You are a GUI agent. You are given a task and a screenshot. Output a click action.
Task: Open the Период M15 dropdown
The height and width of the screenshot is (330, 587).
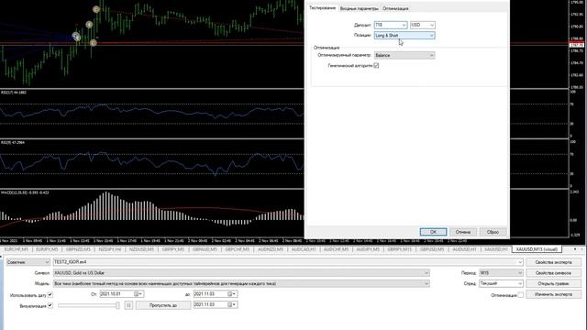pyautogui.click(x=501, y=273)
